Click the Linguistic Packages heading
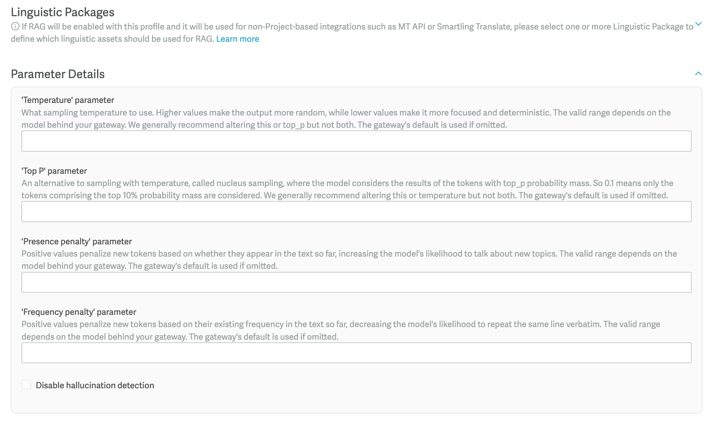The height and width of the screenshot is (421, 712). point(63,12)
